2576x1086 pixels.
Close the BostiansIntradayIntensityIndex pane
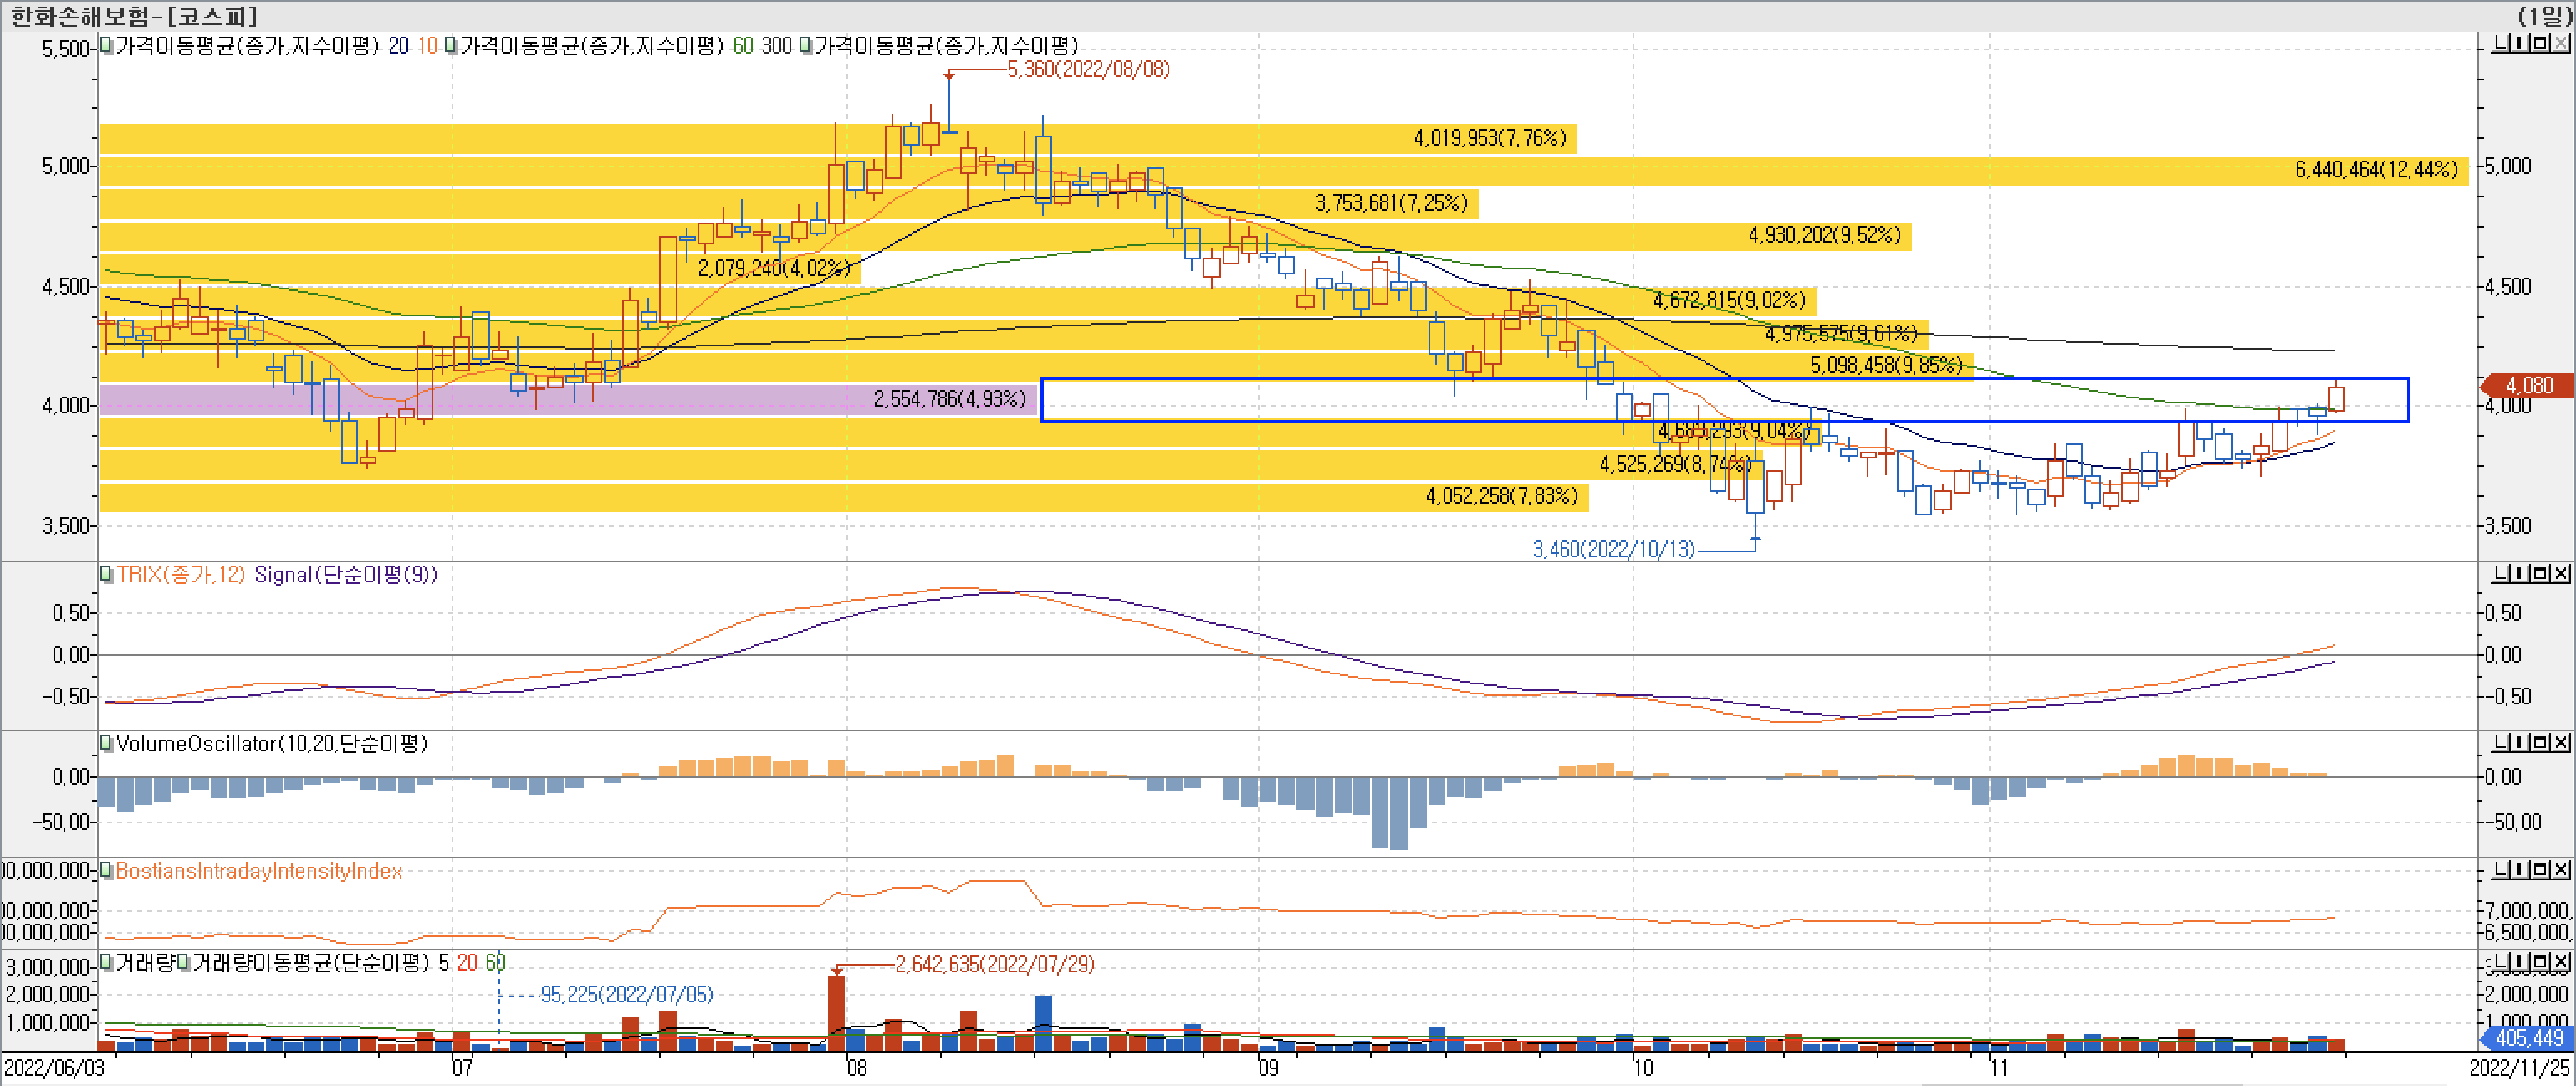pos(2560,870)
